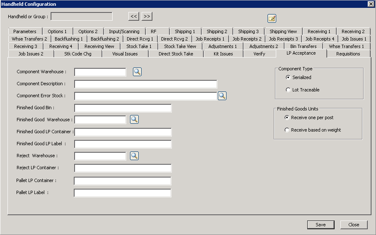Go to next handheld with >> button
Viewport: 376px width, 235px height.
[147, 17]
